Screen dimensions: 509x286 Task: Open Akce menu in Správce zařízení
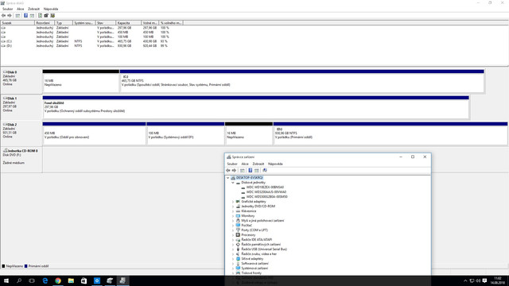(245, 164)
